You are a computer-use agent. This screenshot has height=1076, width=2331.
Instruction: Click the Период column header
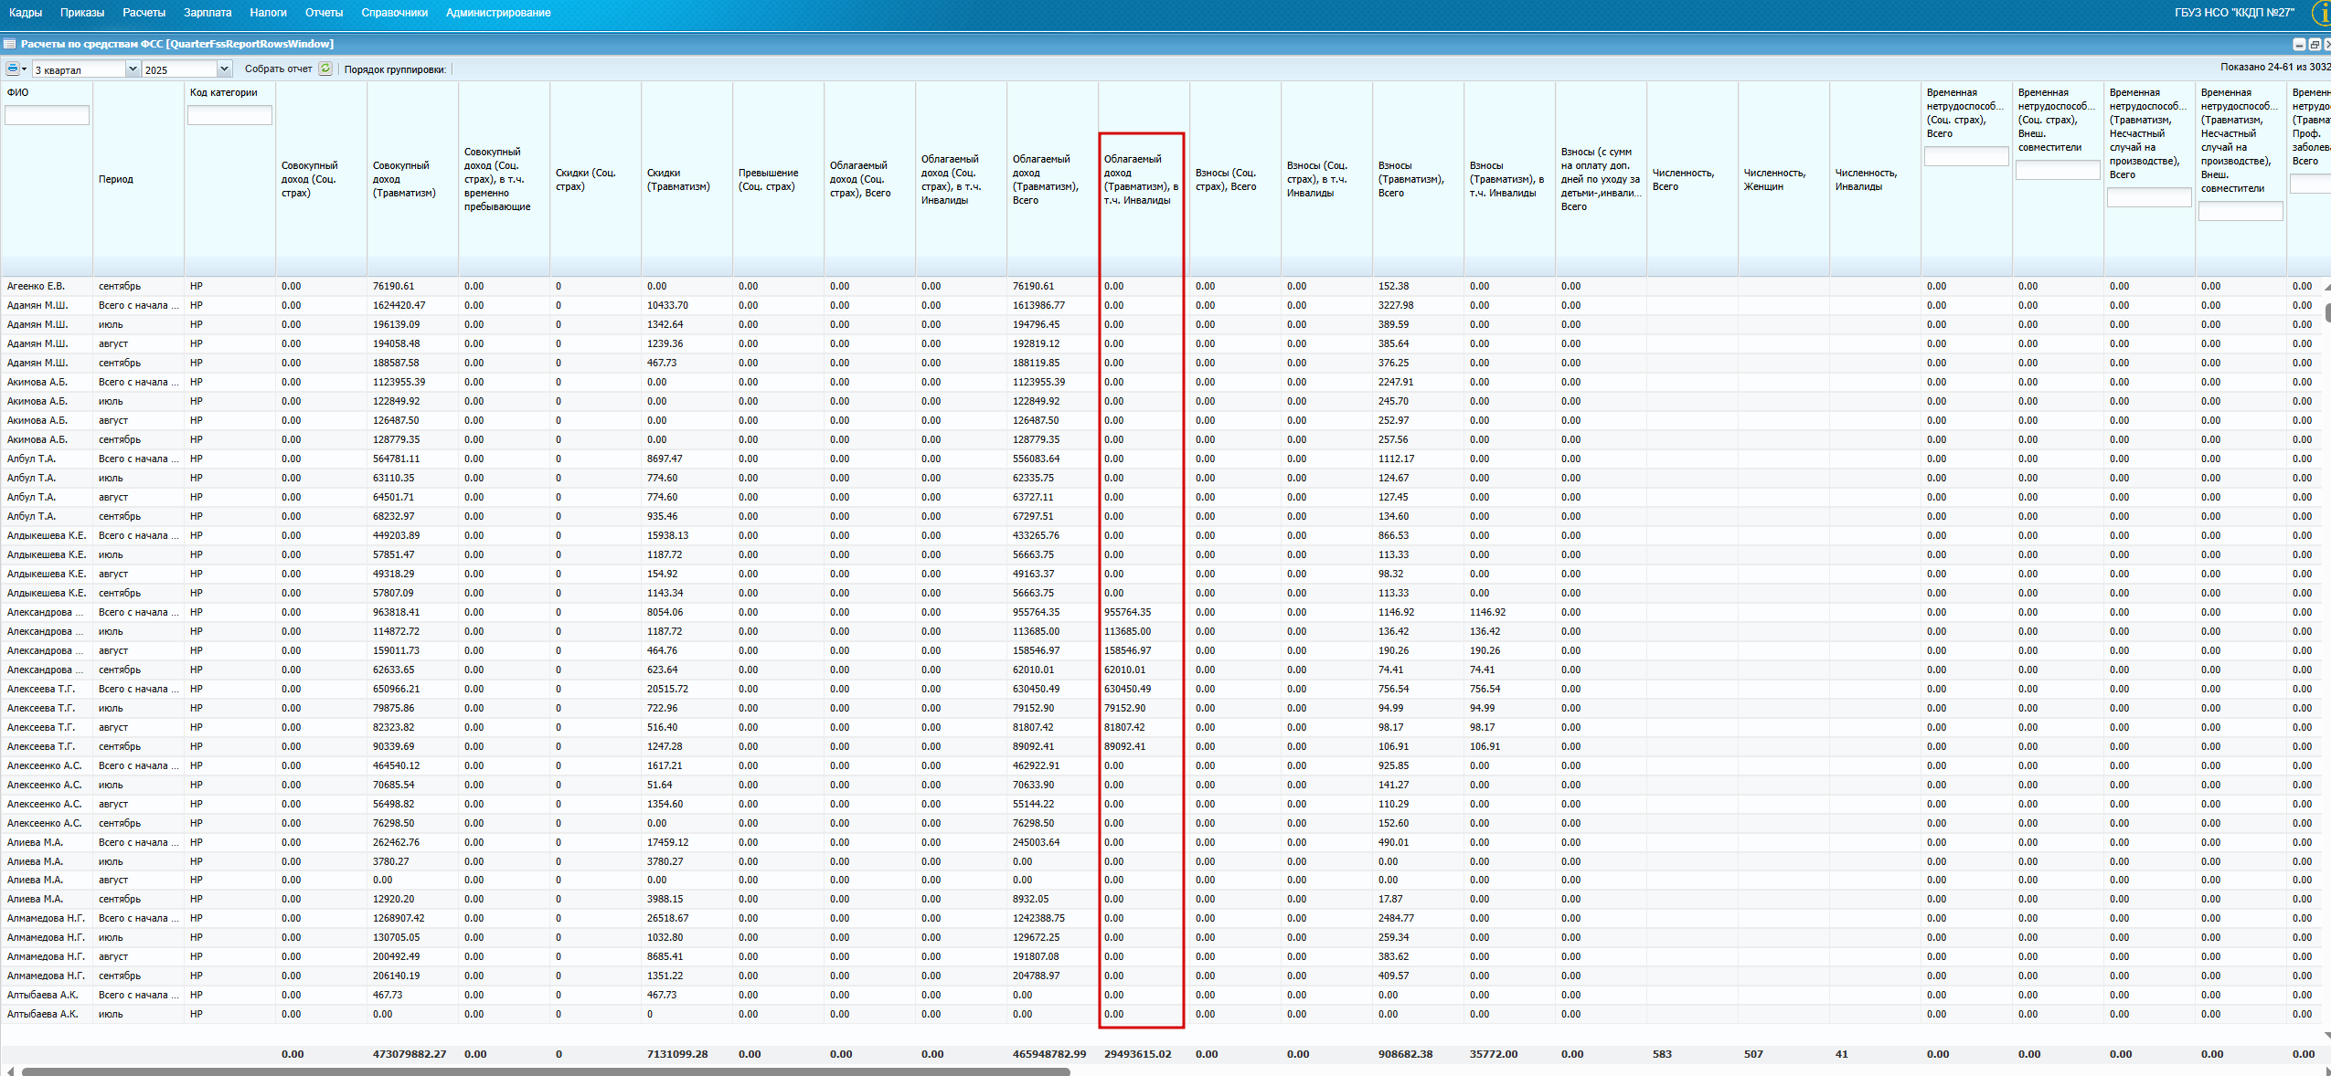[x=116, y=179]
